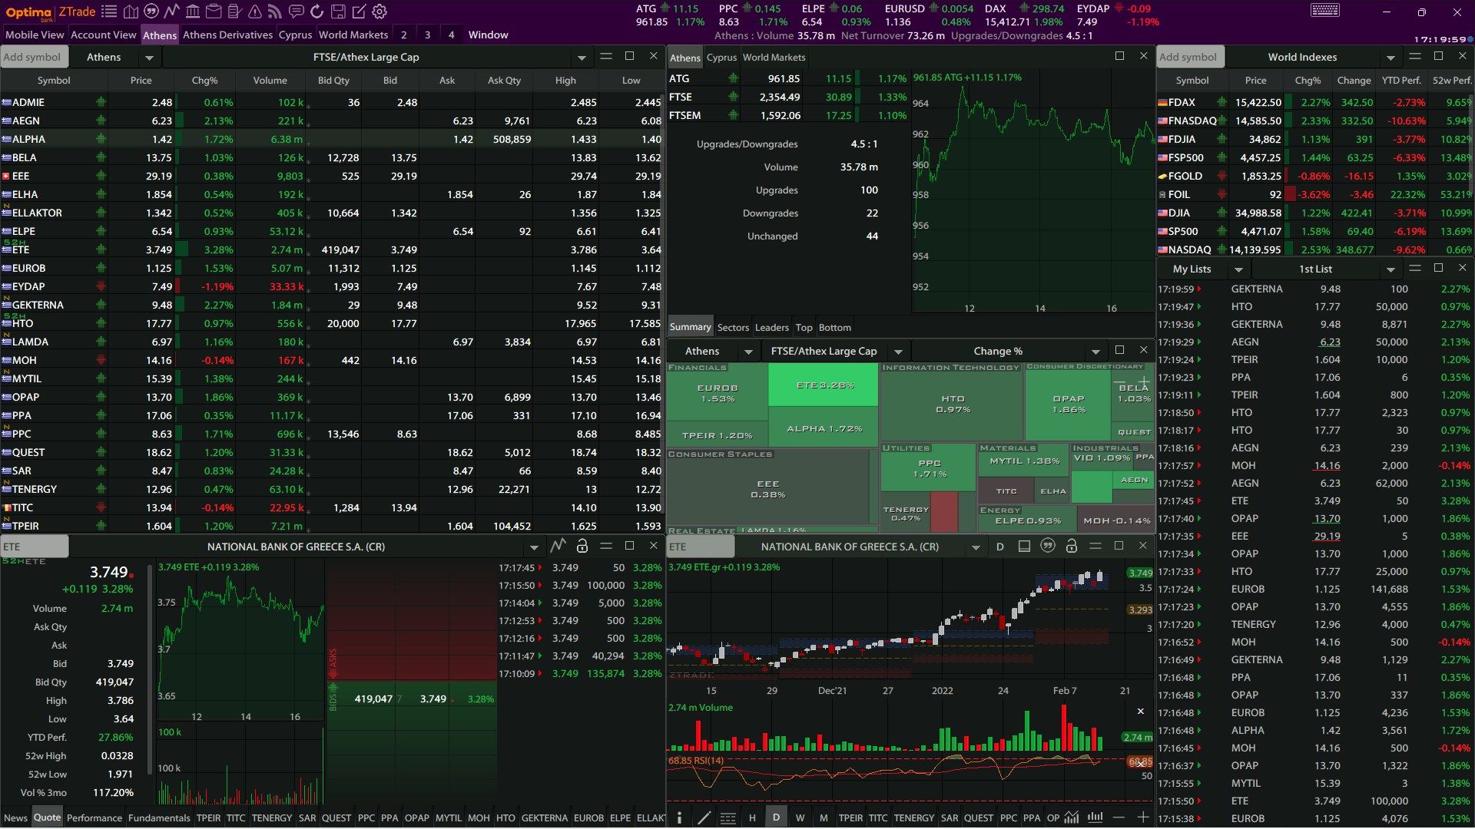The image size is (1475, 829).
Task: Open the list view icon in top toolbar
Action: click(109, 12)
